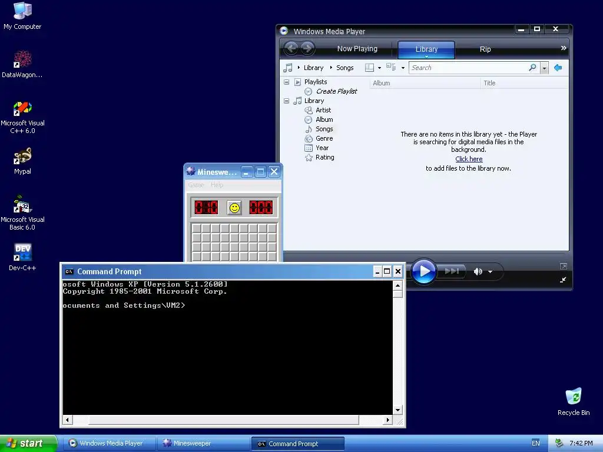Click the system tray safely remove icon
603x452 pixels.
pyautogui.click(x=559, y=443)
